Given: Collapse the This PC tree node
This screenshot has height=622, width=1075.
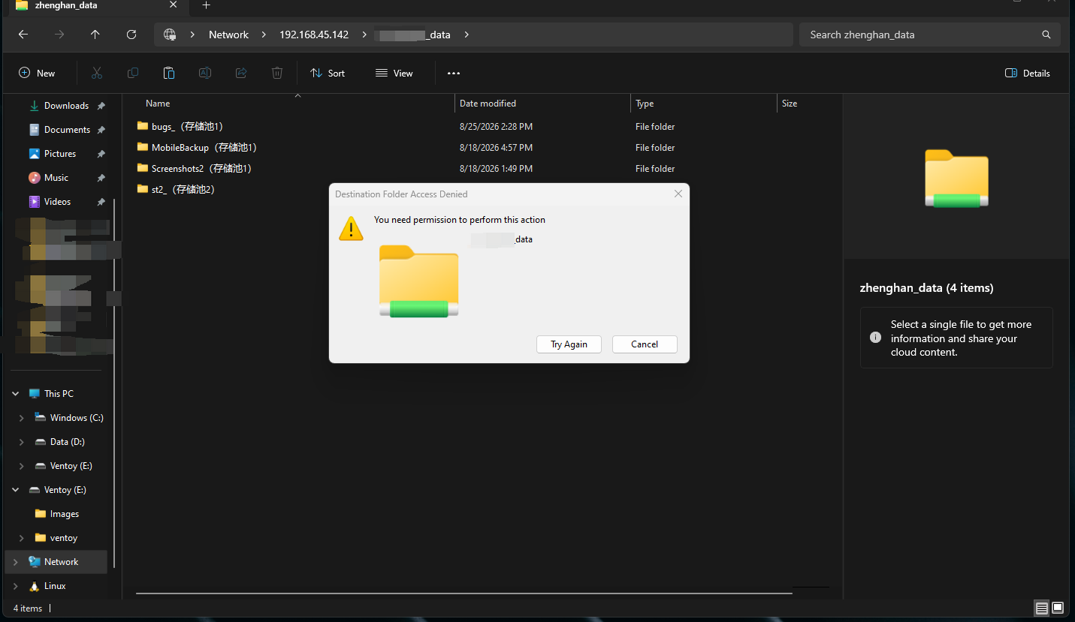Looking at the screenshot, I should point(16,394).
